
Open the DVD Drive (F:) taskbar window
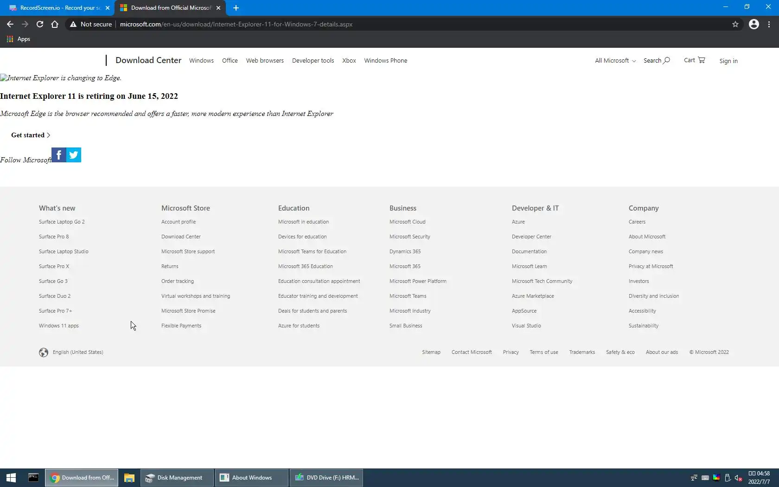click(326, 478)
